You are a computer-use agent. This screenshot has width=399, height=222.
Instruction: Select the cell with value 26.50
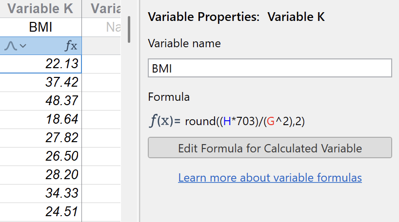(x=40, y=156)
